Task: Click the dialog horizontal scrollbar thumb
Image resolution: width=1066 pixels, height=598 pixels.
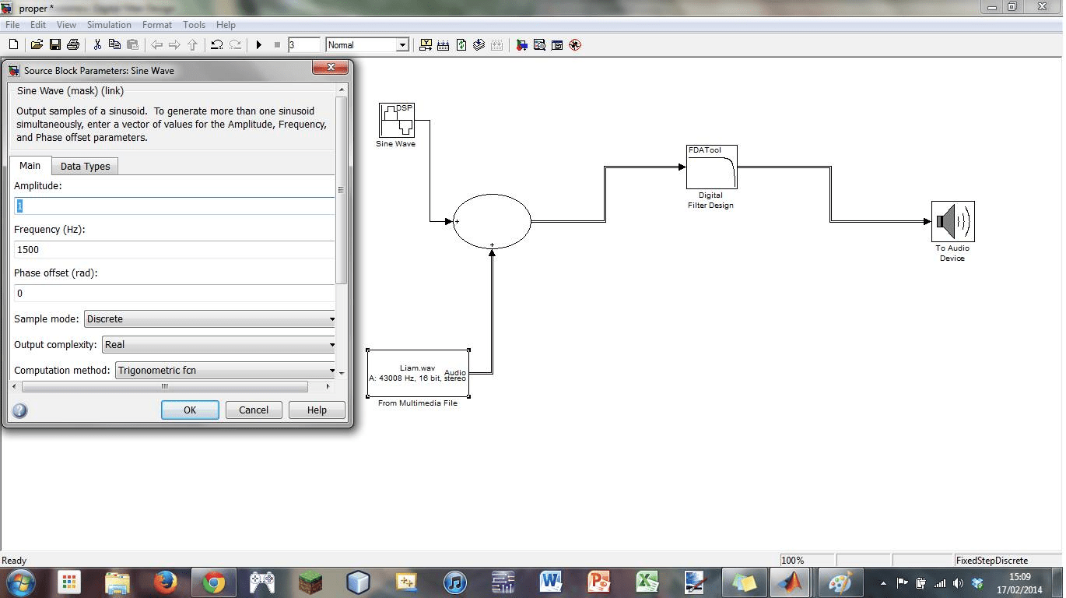Action: (165, 386)
